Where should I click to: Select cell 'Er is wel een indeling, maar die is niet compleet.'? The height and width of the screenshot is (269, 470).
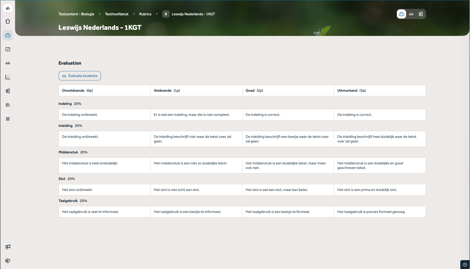click(x=196, y=115)
